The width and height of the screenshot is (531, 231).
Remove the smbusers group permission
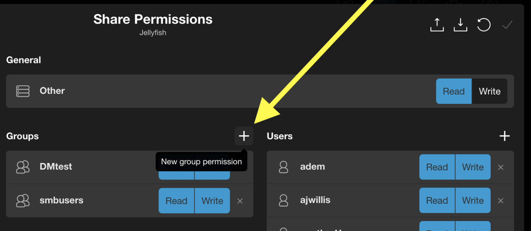pos(240,201)
